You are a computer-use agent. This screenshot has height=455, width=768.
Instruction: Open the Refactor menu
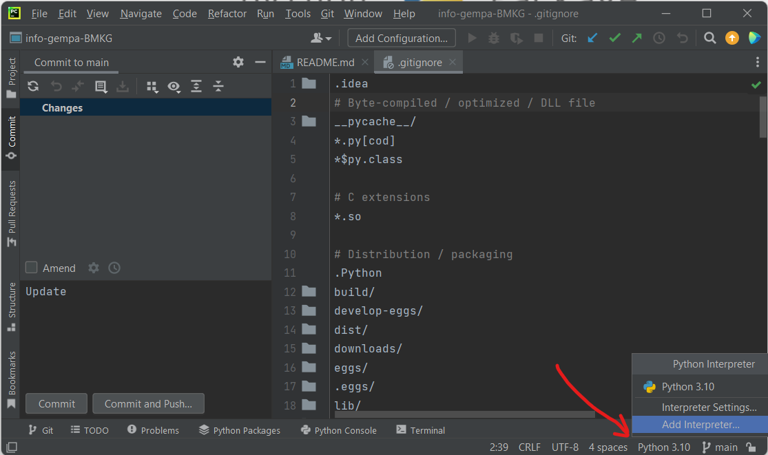click(227, 13)
